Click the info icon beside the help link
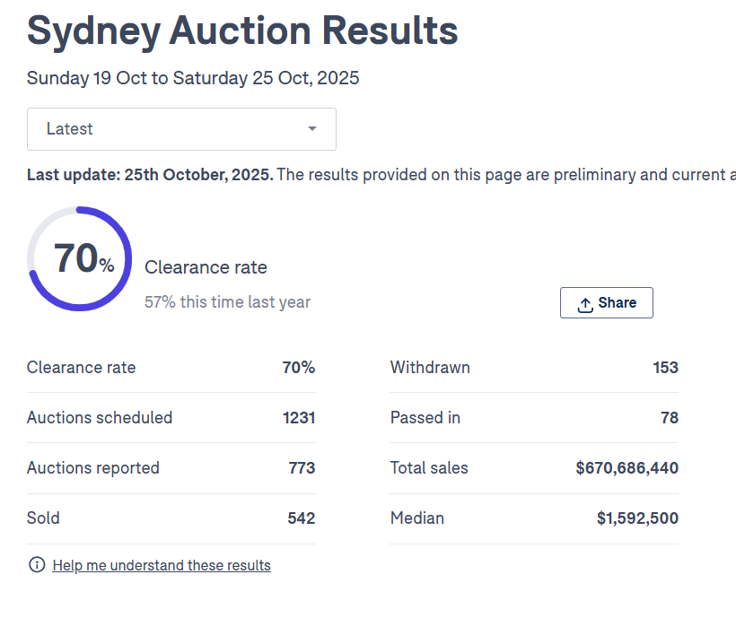Viewport: 736px width, 618px height. tap(37, 565)
